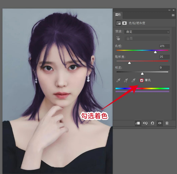Toggle adjustment layer visibility eye icon
177x174 pixels.
(x=160, y=123)
